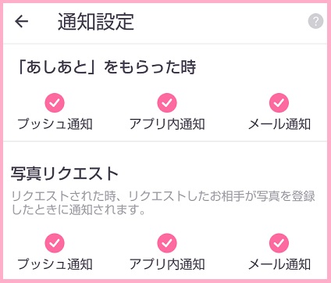Viewport: 331px width, 283px height.
Task: Toggle アプリ内通知 checkmark for あしあと section
Action: pyautogui.click(x=167, y=102)
